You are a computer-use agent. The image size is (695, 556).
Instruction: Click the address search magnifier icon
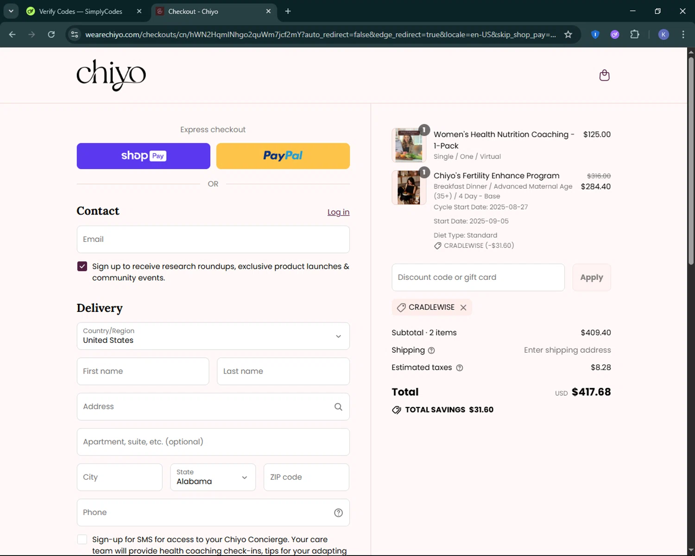(x=338, y=407)
